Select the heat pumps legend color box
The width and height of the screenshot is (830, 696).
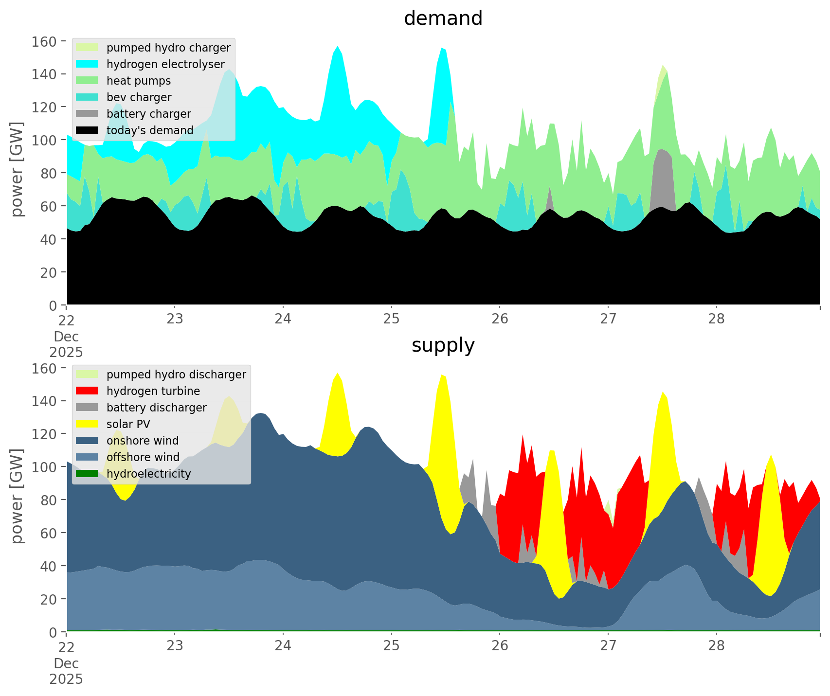(x=88, y=81)
